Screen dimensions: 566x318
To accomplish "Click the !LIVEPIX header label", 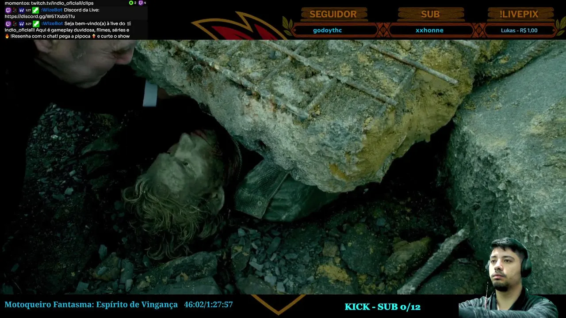I will pyautogui.click(x=519, y=14).
